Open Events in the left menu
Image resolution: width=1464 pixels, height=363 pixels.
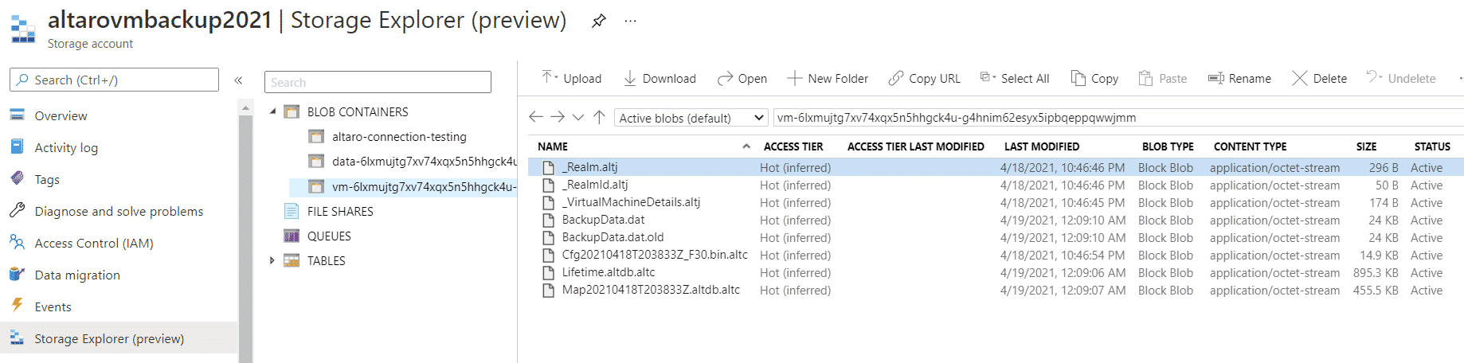pyautogui.click(x=53, y=306)
